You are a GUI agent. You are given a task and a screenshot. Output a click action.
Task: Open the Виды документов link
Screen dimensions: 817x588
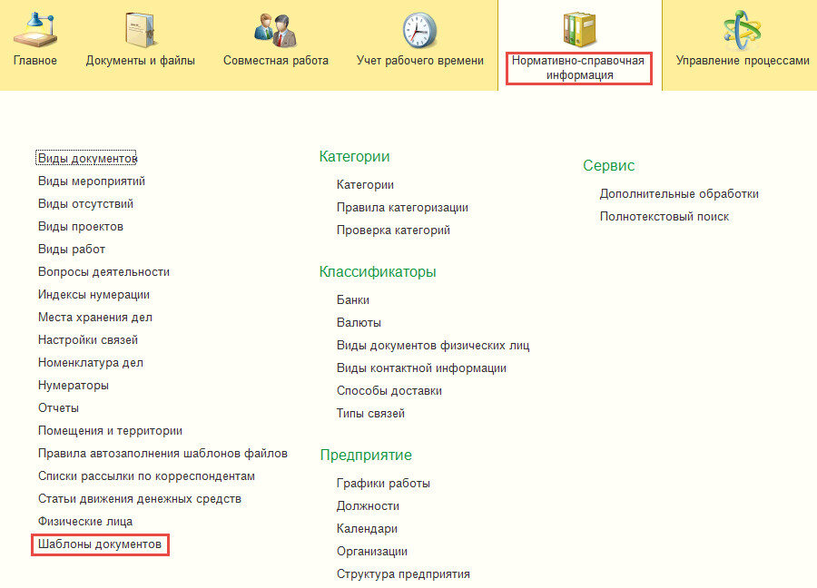coord(86,158)
